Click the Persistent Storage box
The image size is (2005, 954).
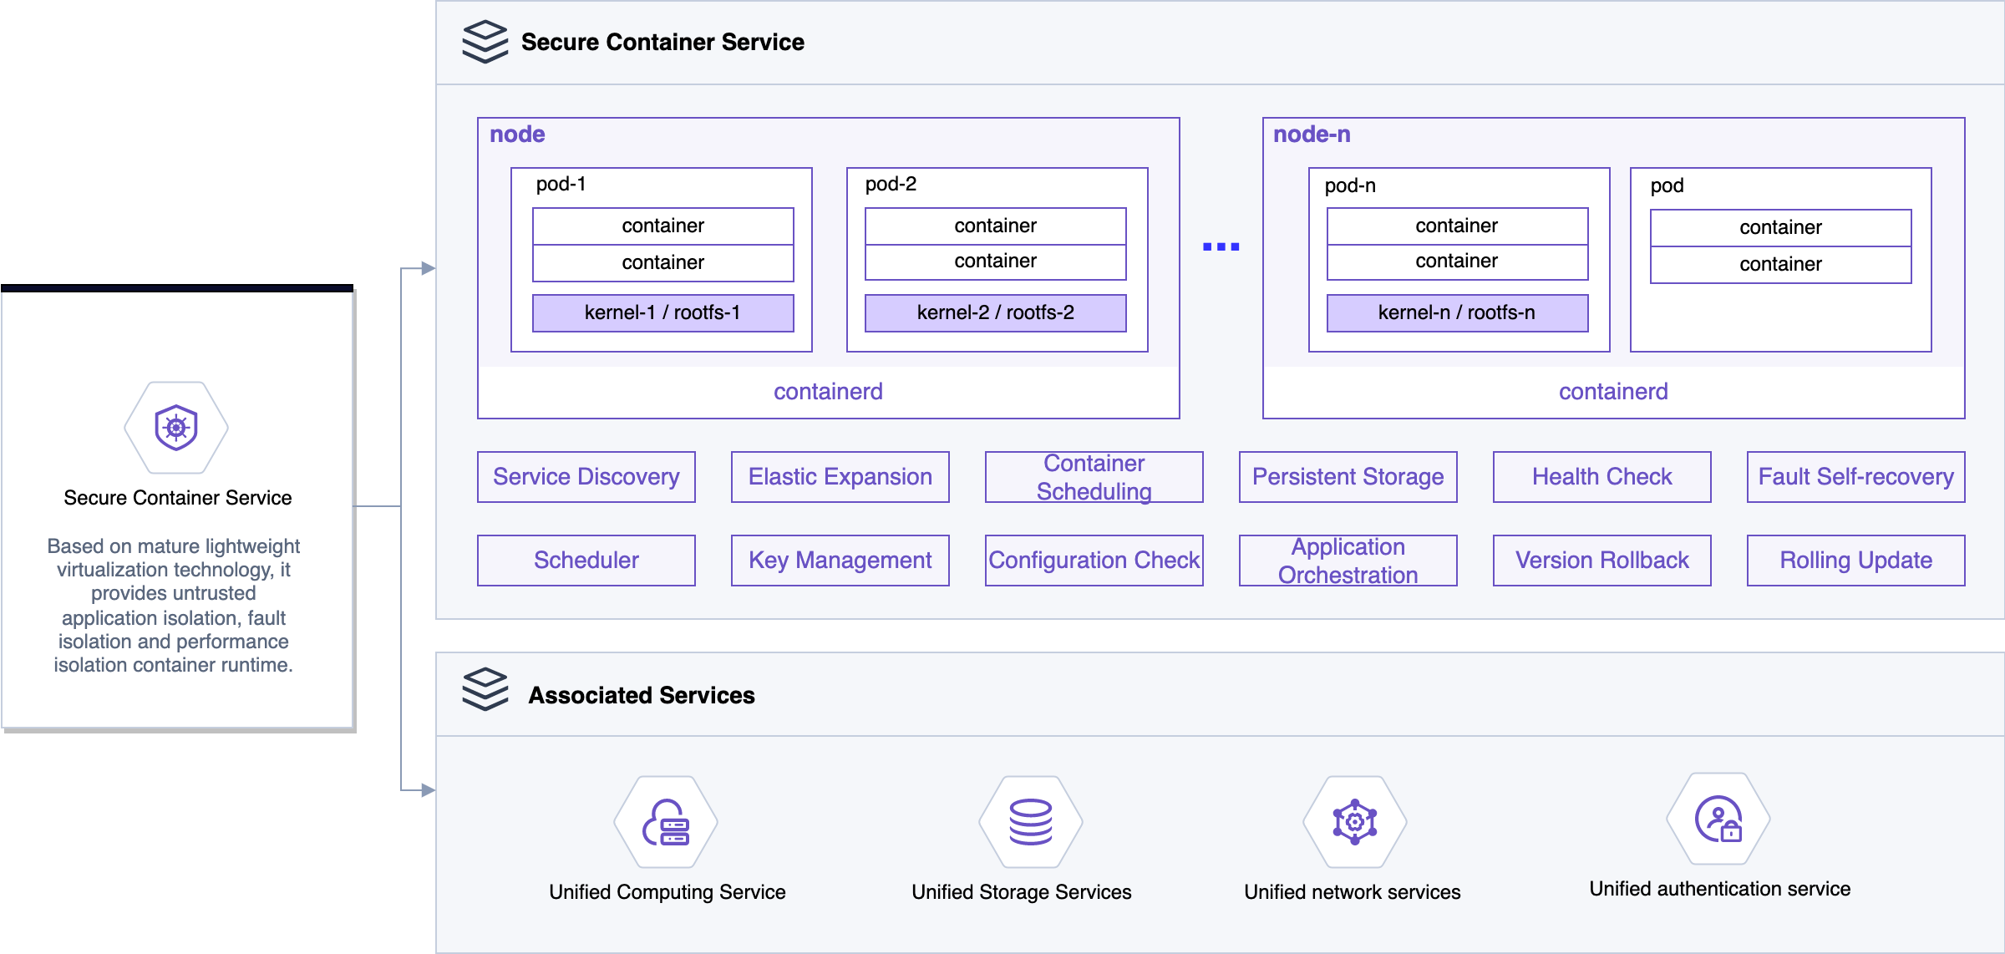(x=1348, y=477)
